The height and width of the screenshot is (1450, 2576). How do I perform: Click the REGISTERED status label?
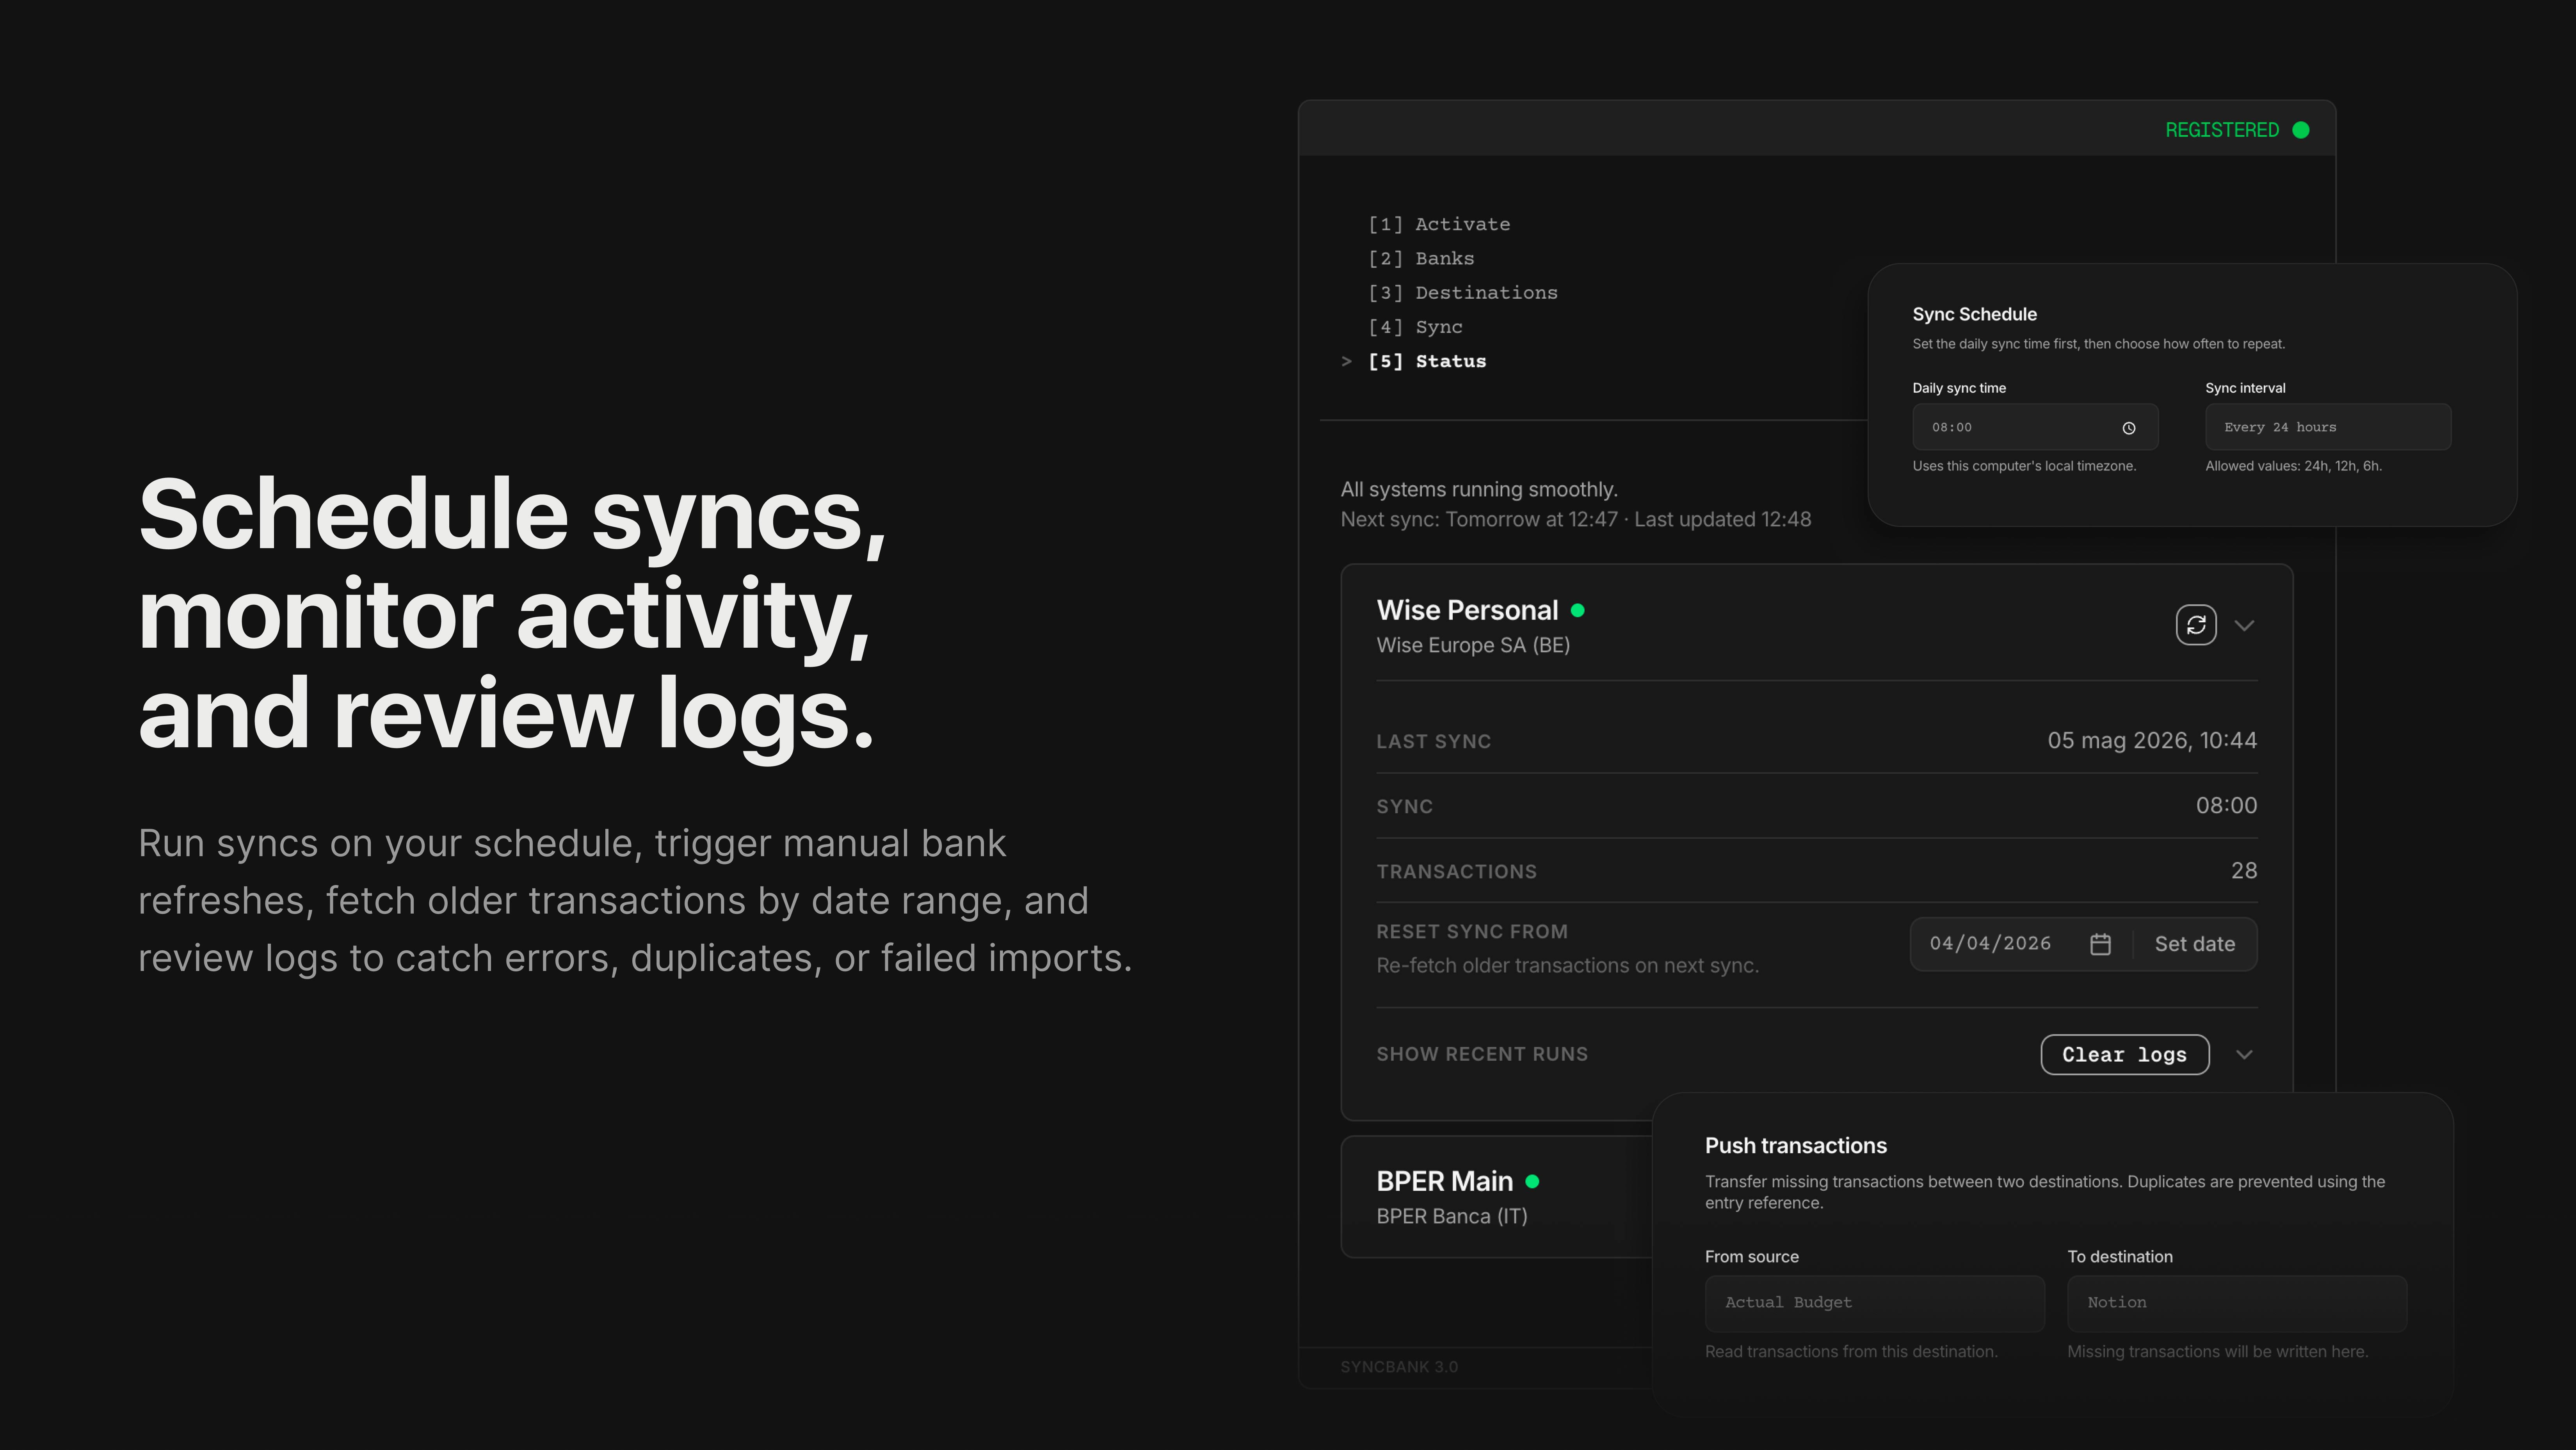pos(2222,130)
